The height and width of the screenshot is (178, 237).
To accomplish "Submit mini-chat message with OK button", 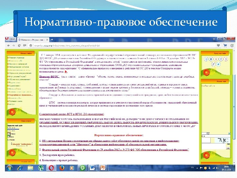I will (x=228, y=148).
